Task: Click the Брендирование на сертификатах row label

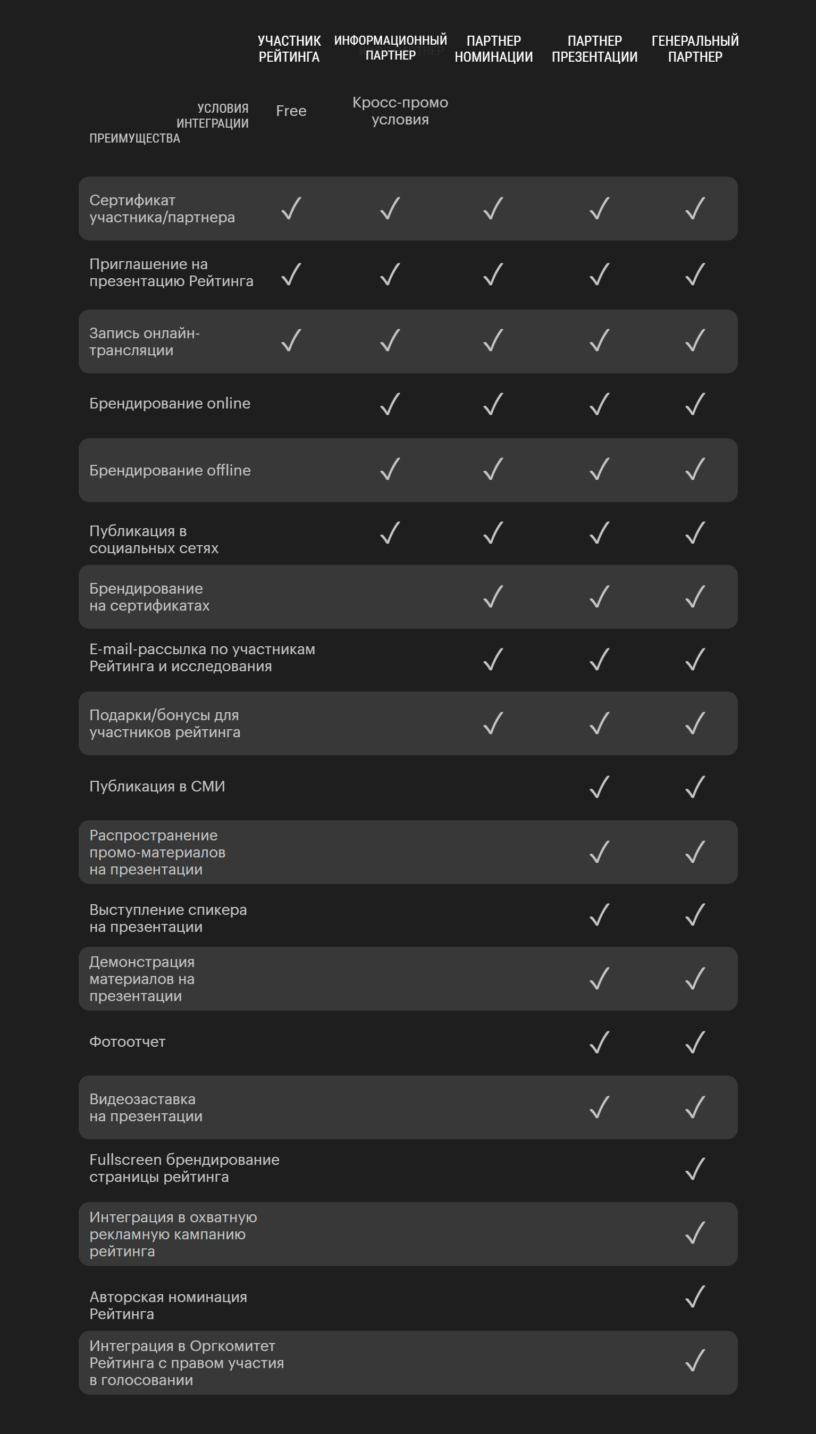Action: click(x=149, y=597)
